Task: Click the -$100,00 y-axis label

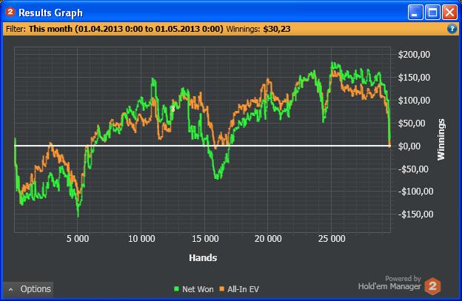Action: pyautogui.click(x=415, y=192)
